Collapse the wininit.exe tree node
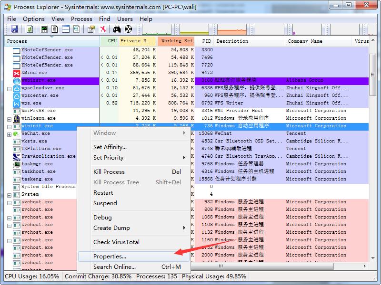This screenshot has height=285, width=381. (x=9, y=127)
